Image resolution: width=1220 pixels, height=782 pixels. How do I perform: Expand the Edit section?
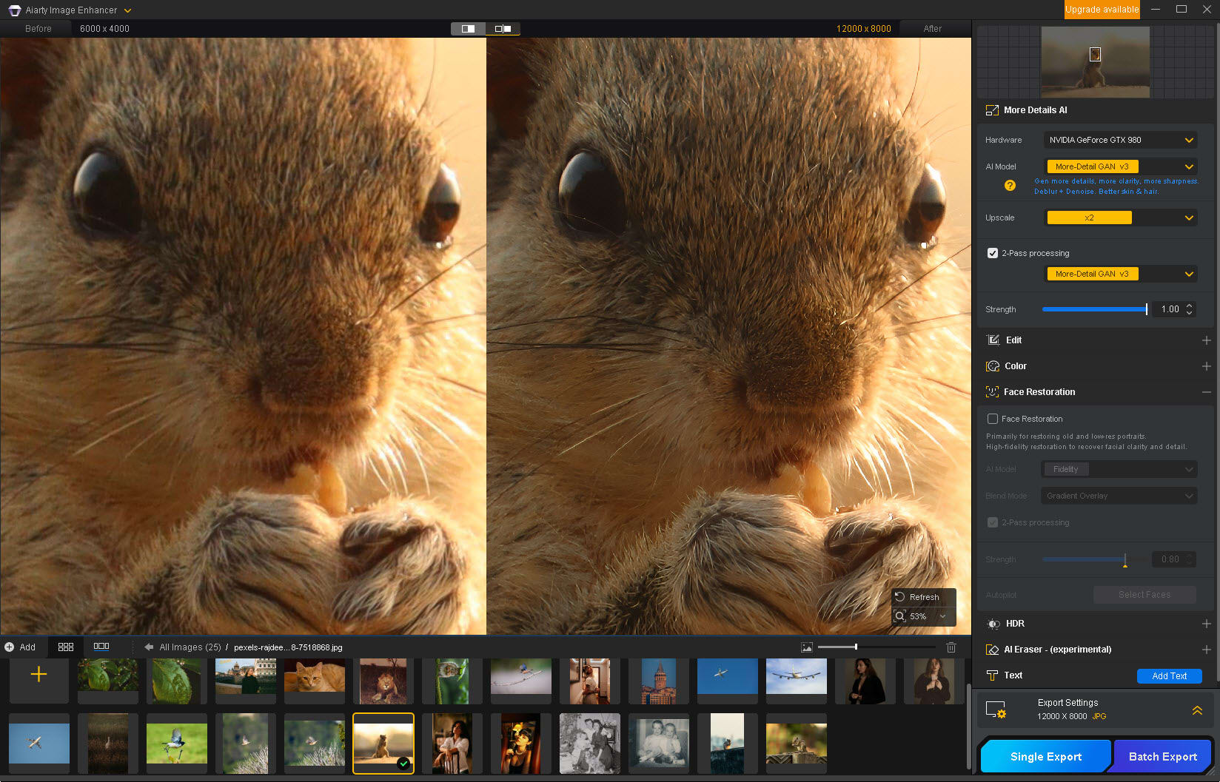click(x=1206, y=340)
